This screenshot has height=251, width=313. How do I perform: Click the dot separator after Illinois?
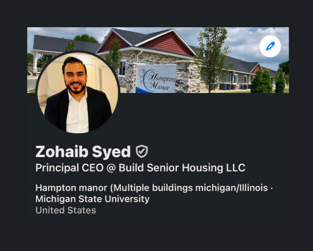tap(271, 188)
